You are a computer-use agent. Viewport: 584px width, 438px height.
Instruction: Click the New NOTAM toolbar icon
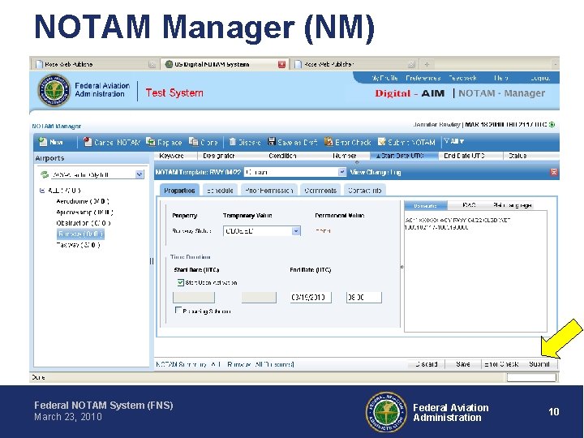click(43, 142)
